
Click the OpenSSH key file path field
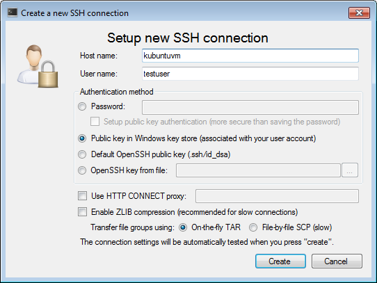click(x=258, y=170)
